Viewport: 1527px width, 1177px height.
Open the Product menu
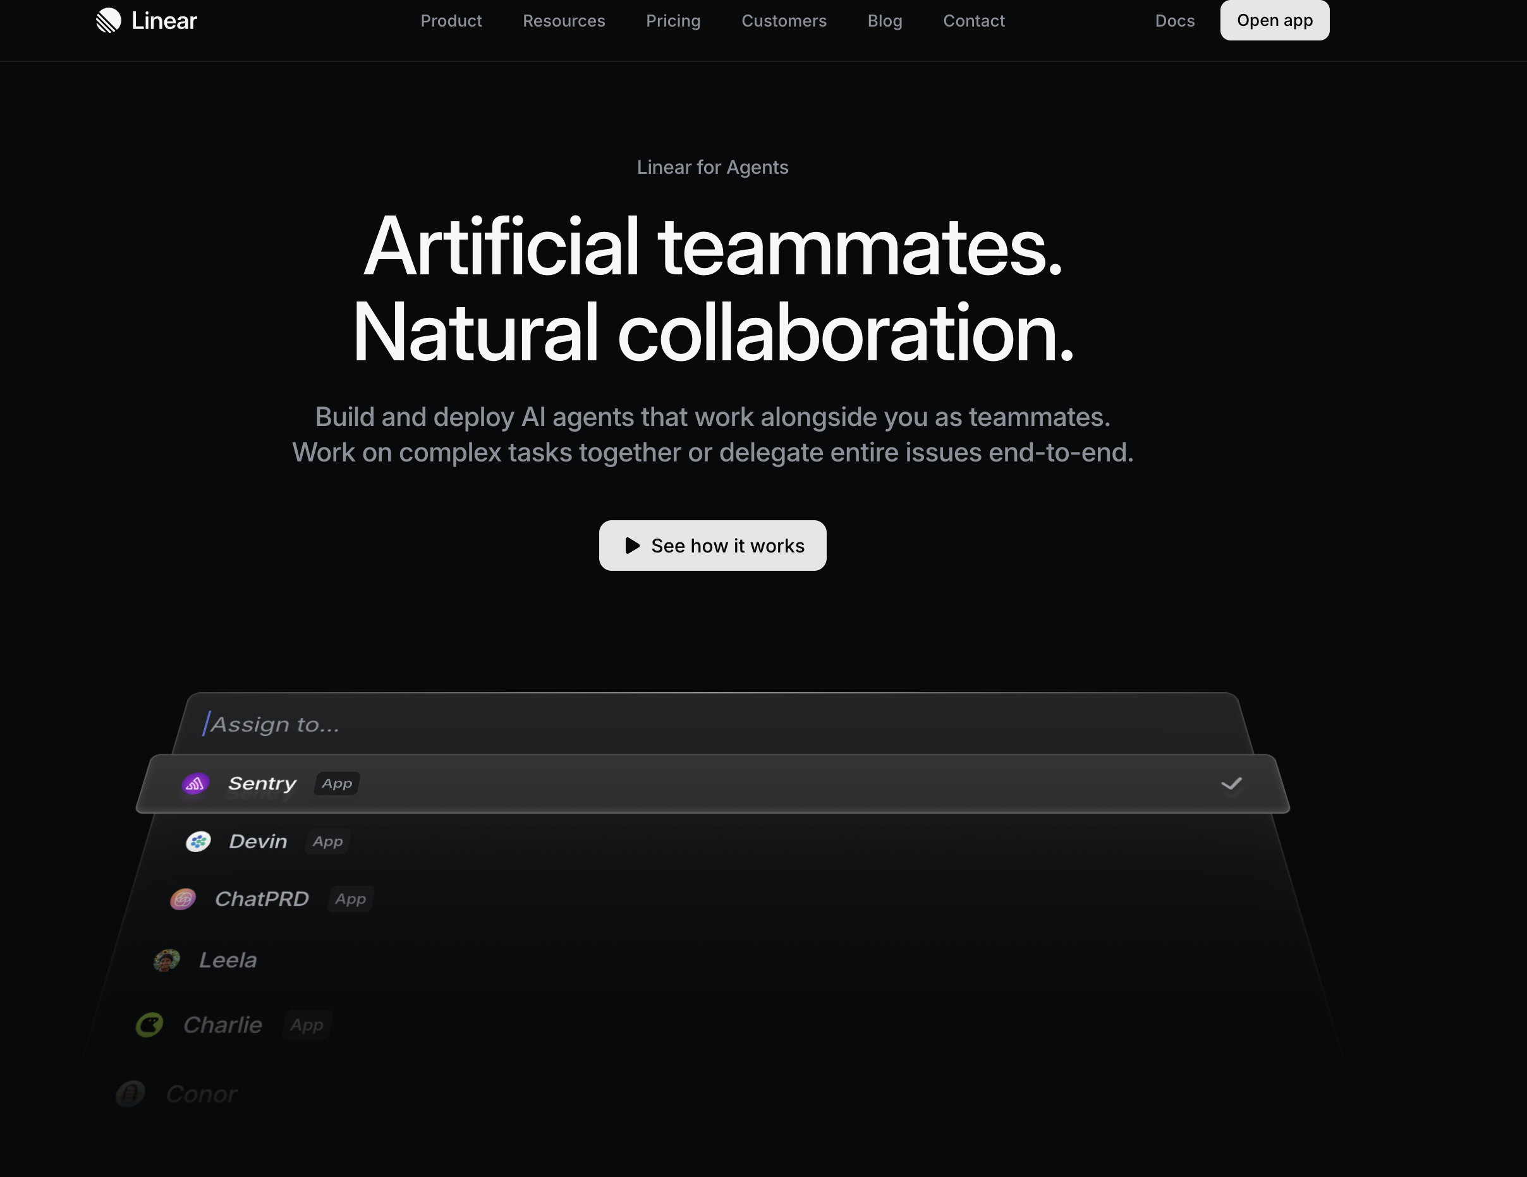point(451,21)
